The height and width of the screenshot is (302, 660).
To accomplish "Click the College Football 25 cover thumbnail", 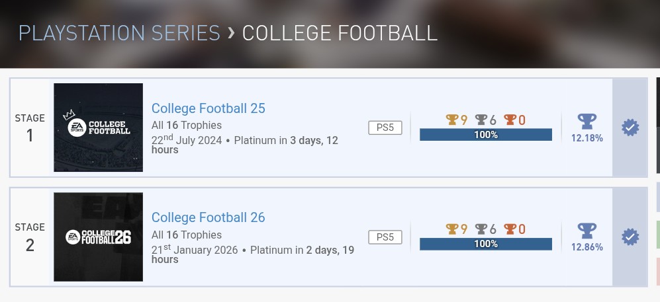I will (98, 128).
